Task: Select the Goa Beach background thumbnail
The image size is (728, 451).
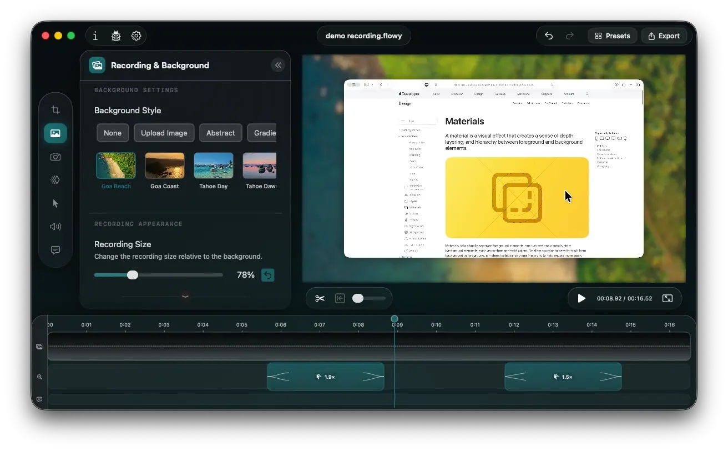Action: click(x=116, y=166)
